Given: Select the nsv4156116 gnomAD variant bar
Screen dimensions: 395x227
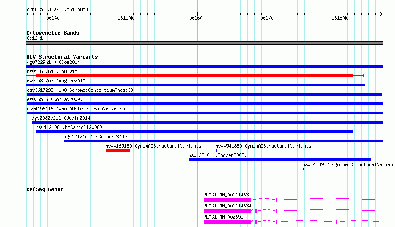Looking at the screenshot, I should click(204, 113).
